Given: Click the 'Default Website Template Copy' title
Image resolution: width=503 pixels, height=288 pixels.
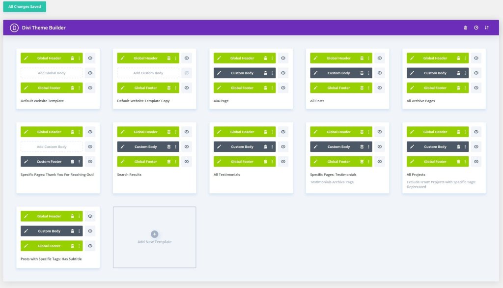Looking at the screenshot, I should click(x=143, y=101).
